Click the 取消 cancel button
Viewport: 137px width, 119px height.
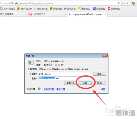[x=100, y=83]
